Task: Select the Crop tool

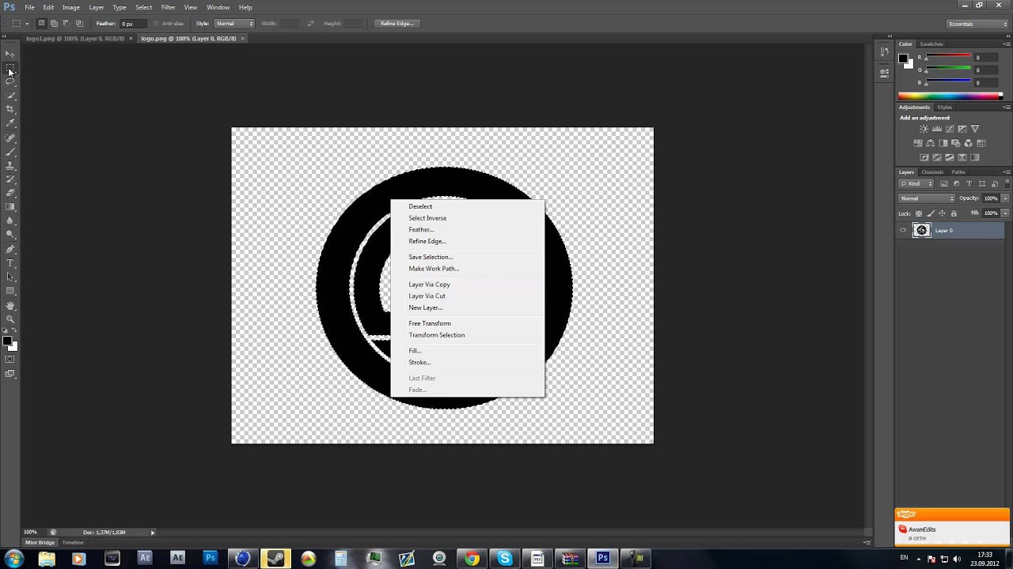Action: [10, 109]
